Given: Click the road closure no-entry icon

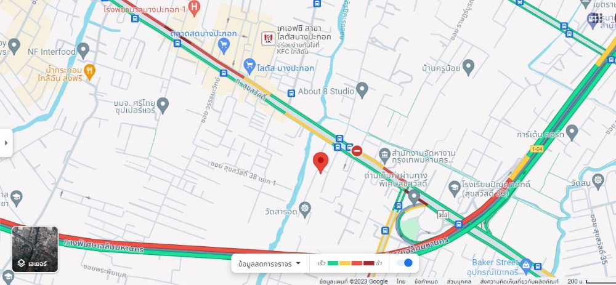Looking at the screenshot, I should [357, 151].
